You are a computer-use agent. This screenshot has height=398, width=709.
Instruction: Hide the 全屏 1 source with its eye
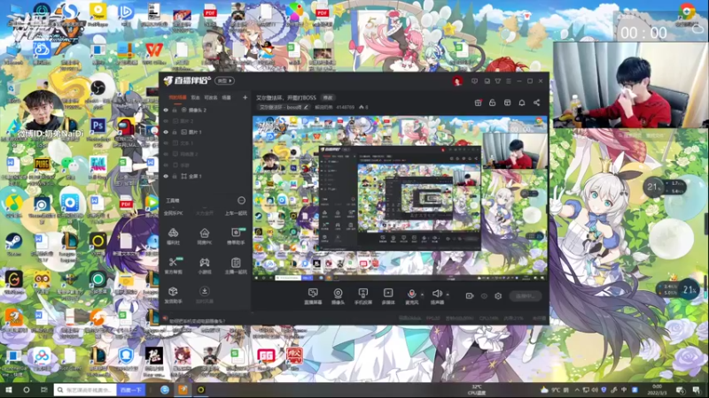166,176
